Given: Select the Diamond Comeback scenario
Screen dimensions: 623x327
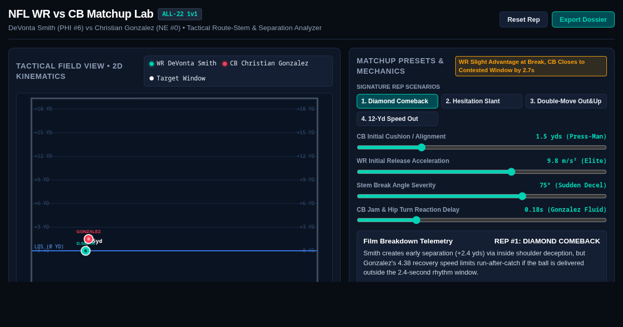Looking at the screenshot, I should point(397,101).
